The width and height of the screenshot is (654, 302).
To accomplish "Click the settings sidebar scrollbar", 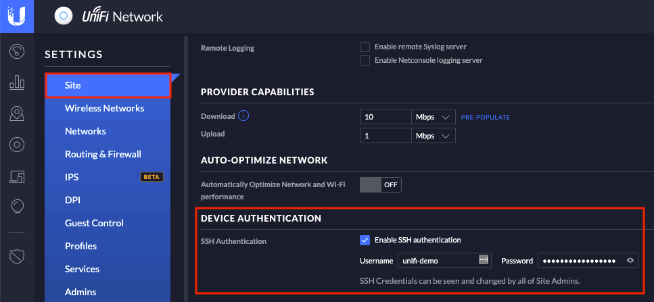I will click(x=185, y=169).
